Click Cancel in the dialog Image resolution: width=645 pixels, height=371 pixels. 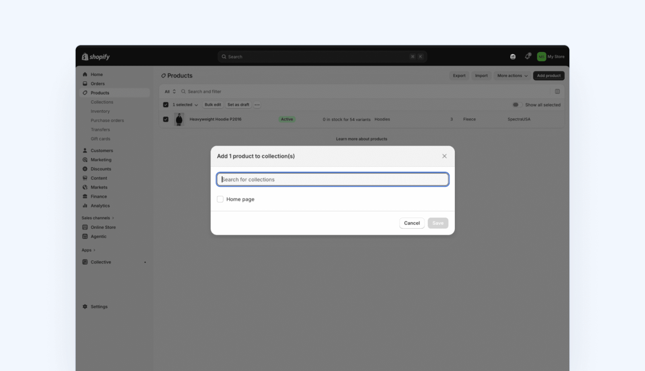(412, 223)
